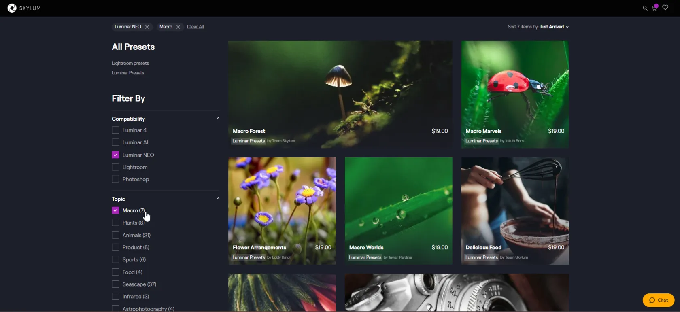Open the wishlist heart icon
Image resolution: width=680 pixels, height=312 pixels.
pyautogui.click(x=665, y=8)
